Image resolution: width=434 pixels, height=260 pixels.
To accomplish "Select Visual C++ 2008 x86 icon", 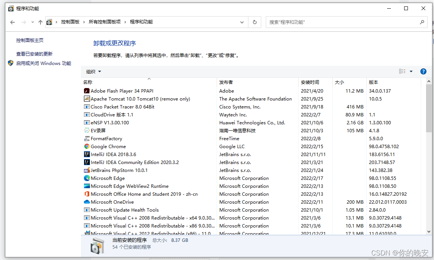I will pyautogui.click(x=87, y=226).
